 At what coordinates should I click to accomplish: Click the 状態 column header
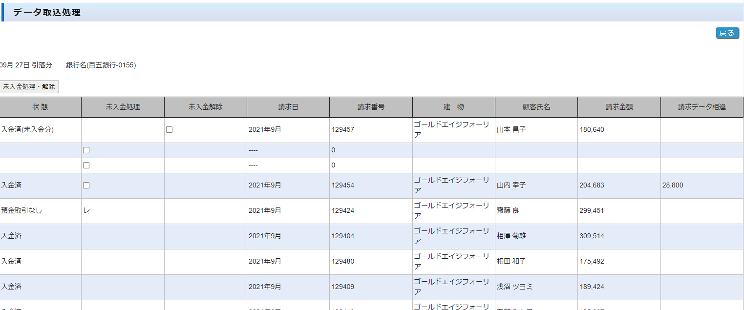click(41, 107)
